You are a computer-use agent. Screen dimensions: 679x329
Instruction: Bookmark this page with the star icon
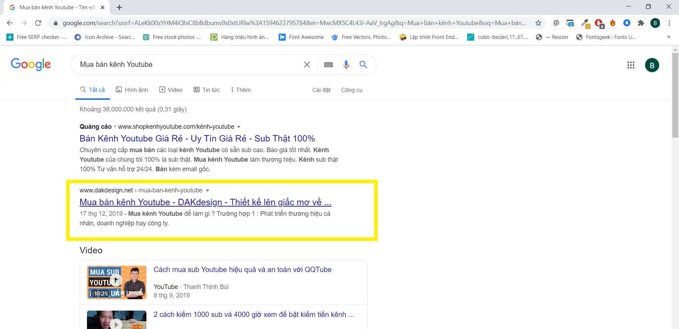(538, 23)
